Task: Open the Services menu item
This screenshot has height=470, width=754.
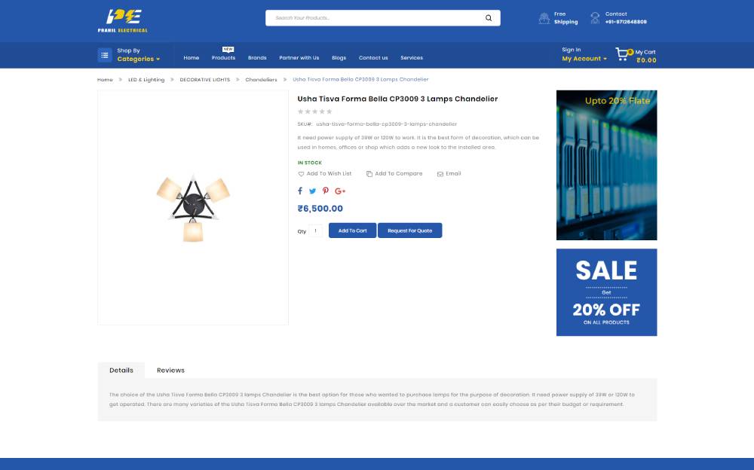Action: tap(412, 58)
